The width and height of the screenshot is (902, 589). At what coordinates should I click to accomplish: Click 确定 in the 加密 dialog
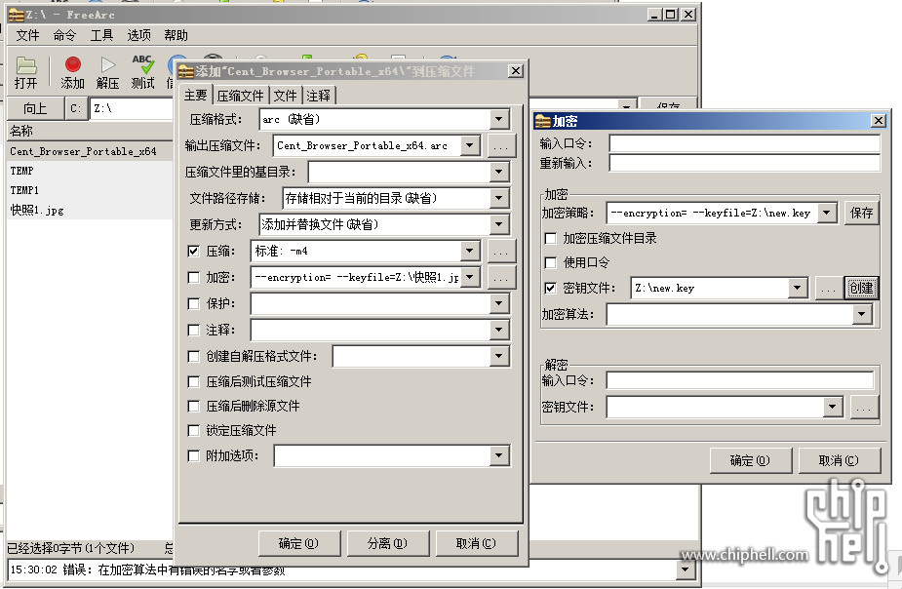[x=750, y=460]
